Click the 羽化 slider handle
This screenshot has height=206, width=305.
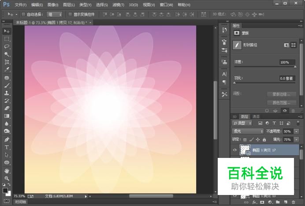pos(234,83)
